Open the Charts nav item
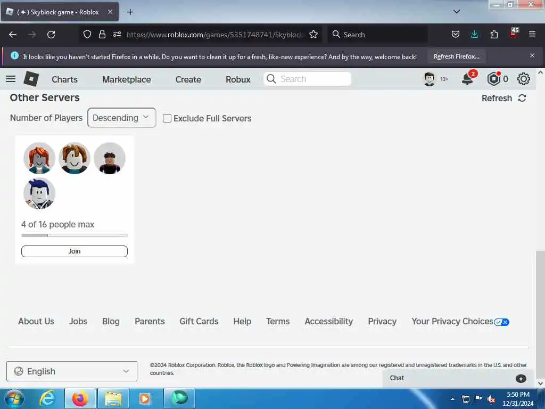 (64, 79)
